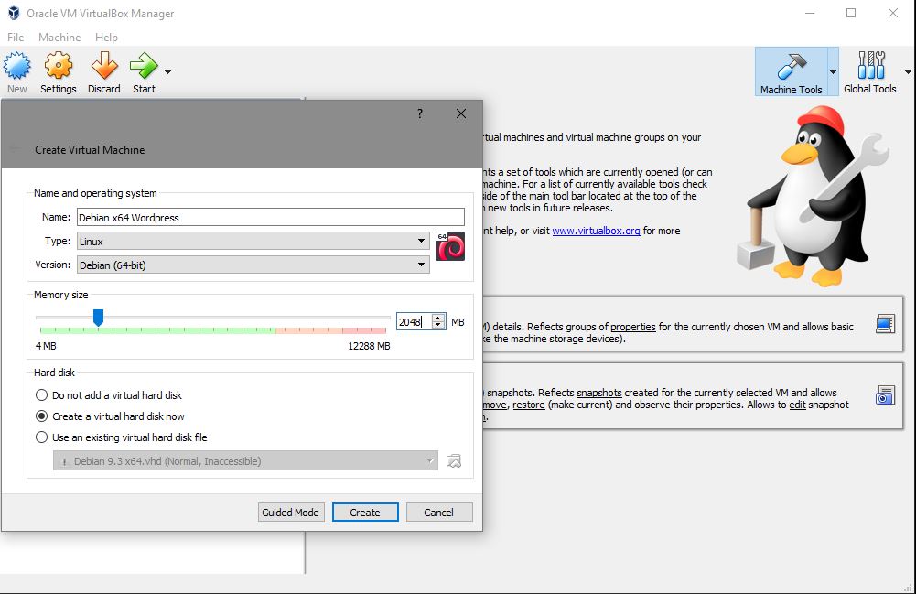
Task: Select Use an existing virtual hard disk file
Action: [x=122, y=437]
